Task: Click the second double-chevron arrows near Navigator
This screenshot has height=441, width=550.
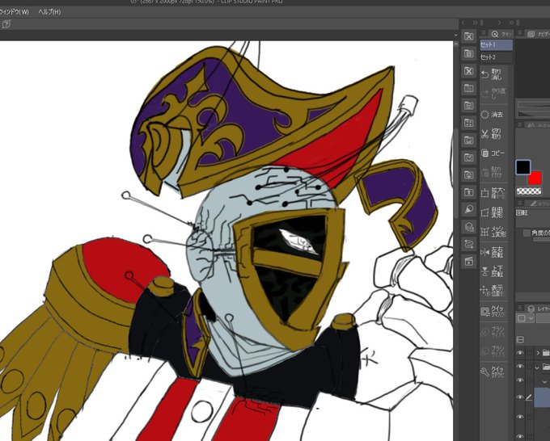Action: coord(511,23)
